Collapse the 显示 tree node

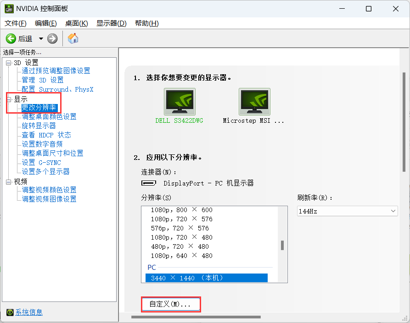[x=9, y=99]
